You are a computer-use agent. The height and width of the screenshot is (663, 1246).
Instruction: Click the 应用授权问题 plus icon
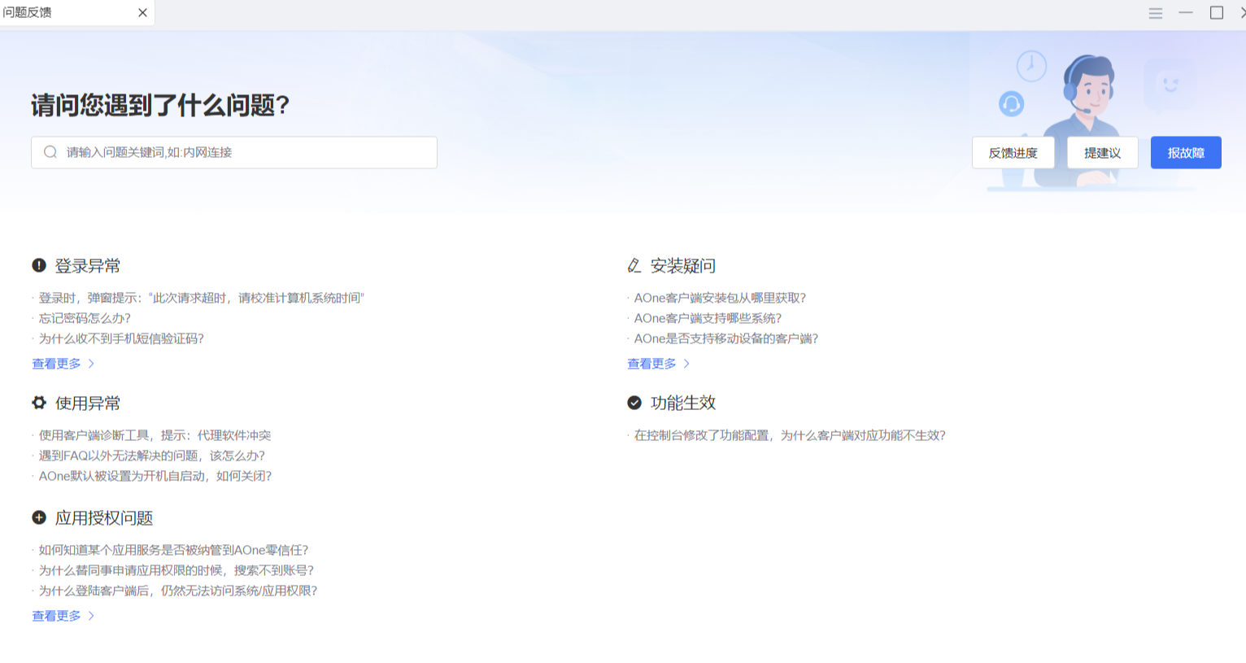pyautogui.click(x=39, y=517)
